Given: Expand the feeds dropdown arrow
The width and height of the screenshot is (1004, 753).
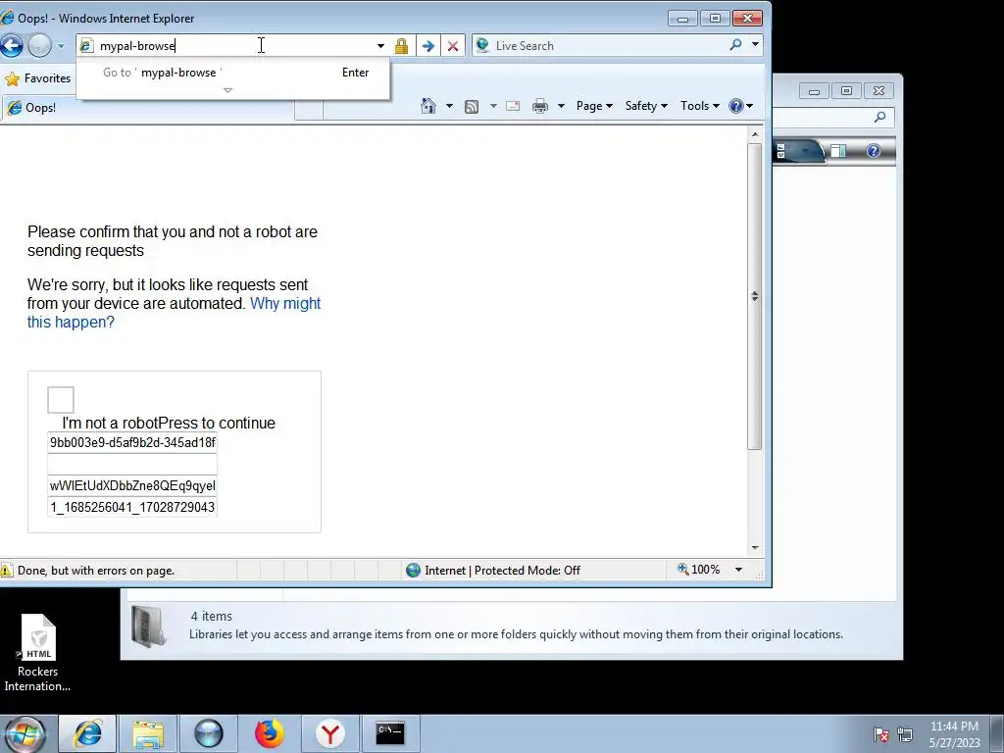Looking at the screenshot, I should pyautogui.click(x=493, y=106).
